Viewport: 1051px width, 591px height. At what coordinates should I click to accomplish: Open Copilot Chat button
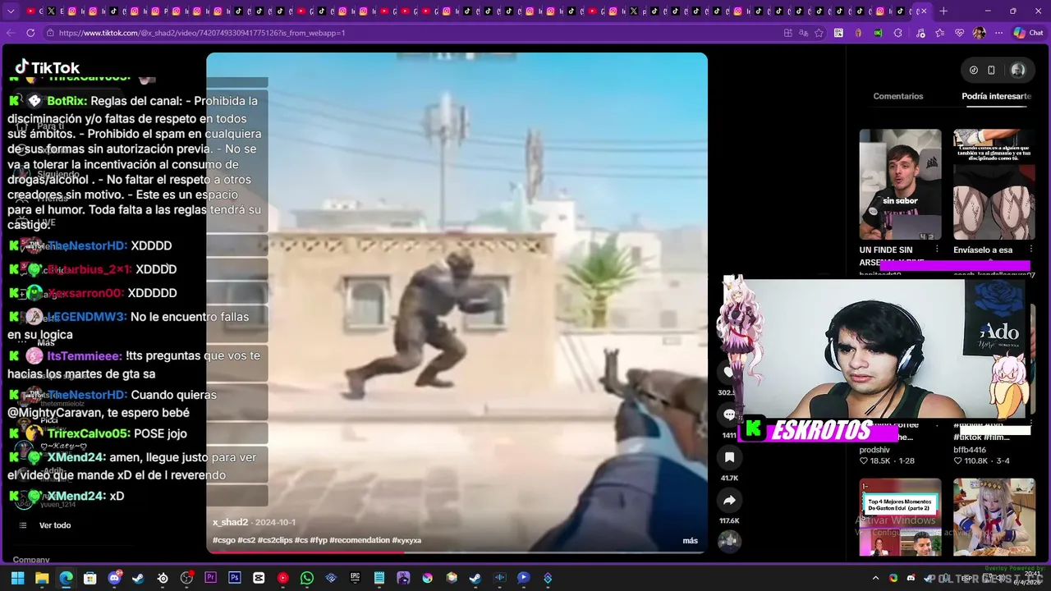click(1028, 33)
